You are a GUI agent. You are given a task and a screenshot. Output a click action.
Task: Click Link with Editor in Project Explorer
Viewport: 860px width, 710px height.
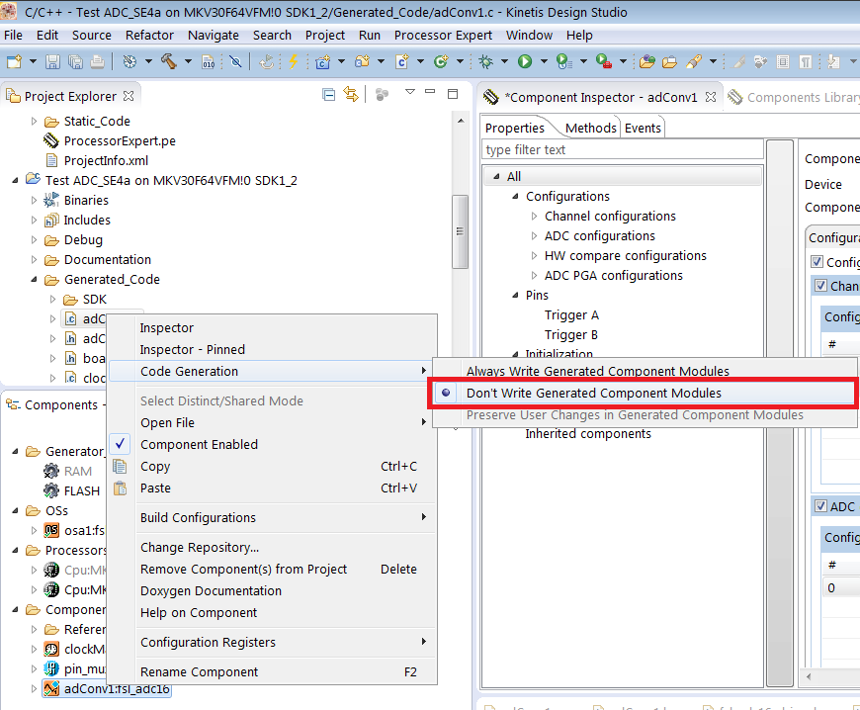[351, 94]
